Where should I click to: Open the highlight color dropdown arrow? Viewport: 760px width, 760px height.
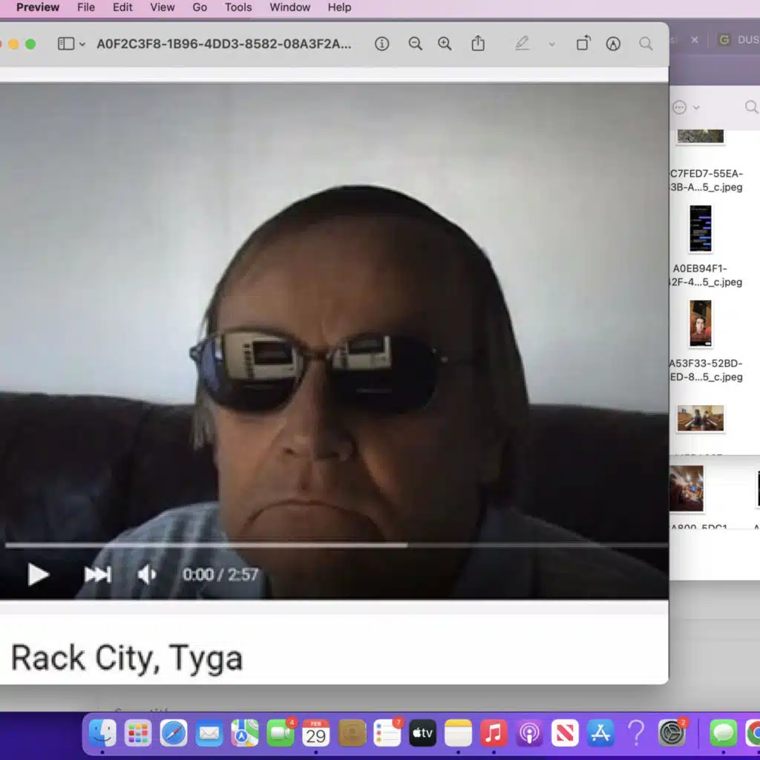(551, 45)
